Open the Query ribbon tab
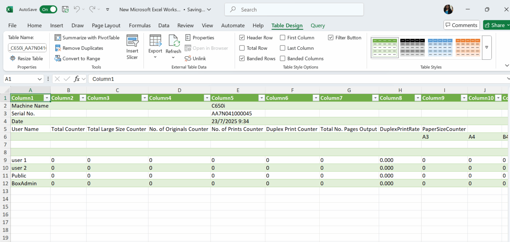This screenshot has height=242, width=510. click(317, 25)
